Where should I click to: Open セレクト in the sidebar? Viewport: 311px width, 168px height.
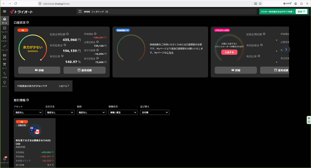click(x=5, y=30)
